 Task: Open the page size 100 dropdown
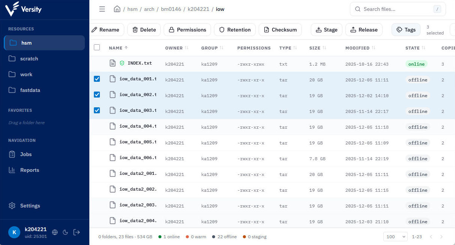[x=395, y=237]
